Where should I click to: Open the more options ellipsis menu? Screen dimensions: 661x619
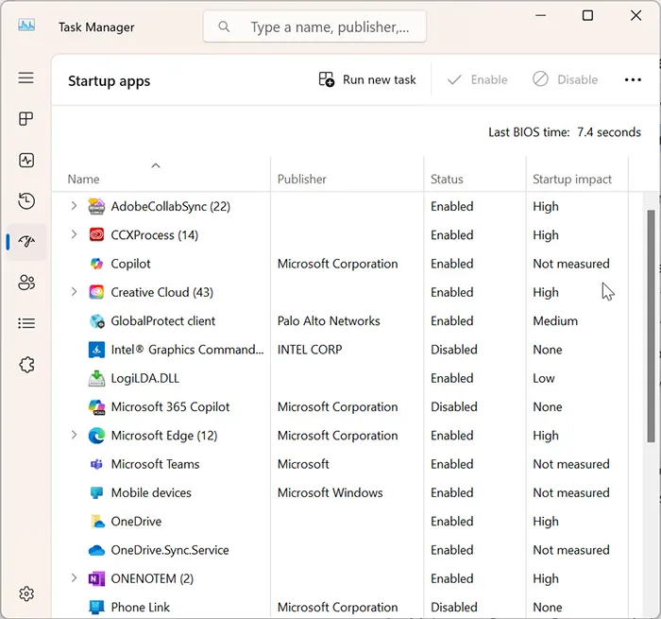point(633,80)
